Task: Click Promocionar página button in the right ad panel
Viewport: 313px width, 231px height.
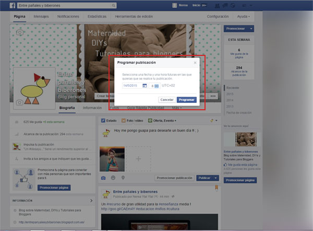Action: point(240,180)
